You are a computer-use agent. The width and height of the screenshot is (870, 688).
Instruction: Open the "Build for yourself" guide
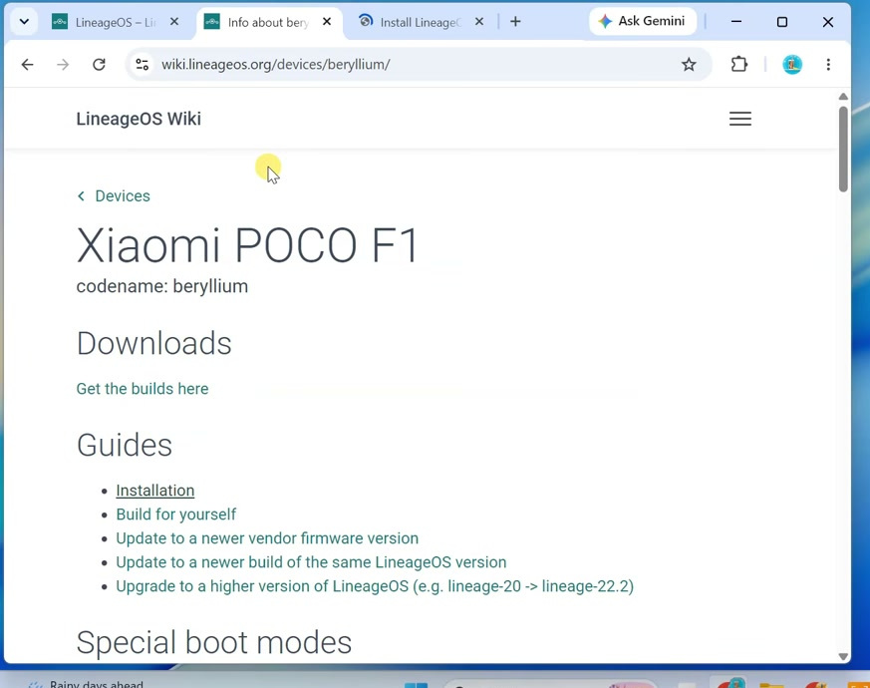(x=175, y=515)
